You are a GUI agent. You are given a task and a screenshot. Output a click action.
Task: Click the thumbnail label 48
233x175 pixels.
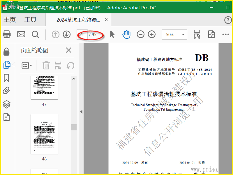pos(44,159)
